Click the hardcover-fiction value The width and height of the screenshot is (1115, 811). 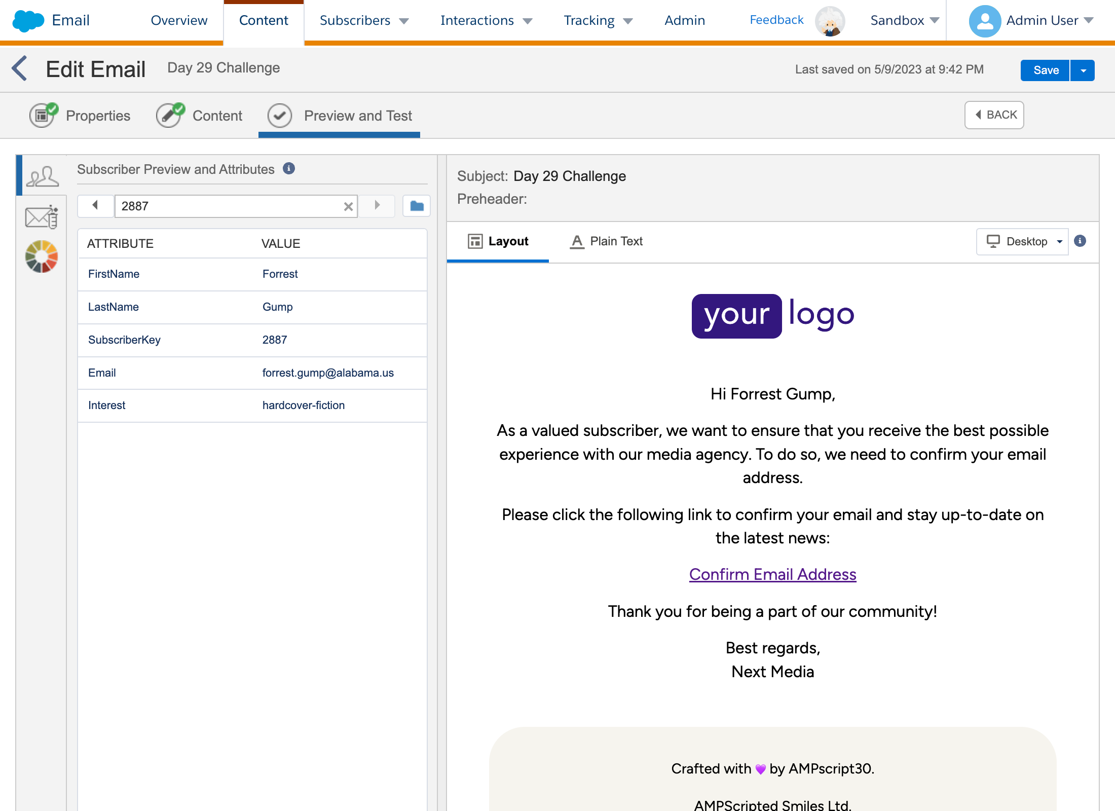click(304, 405)
